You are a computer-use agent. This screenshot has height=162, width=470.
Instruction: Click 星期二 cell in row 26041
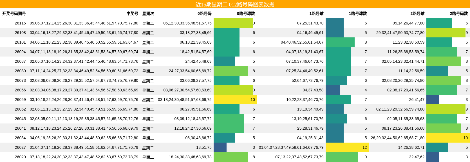(148, 128)
